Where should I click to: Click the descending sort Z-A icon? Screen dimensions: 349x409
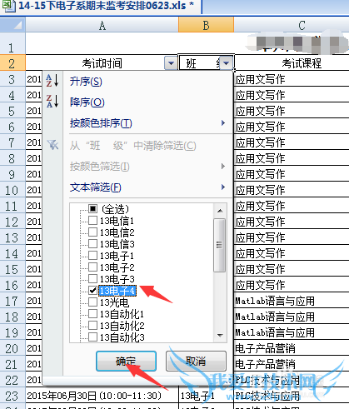coord(52,101)
